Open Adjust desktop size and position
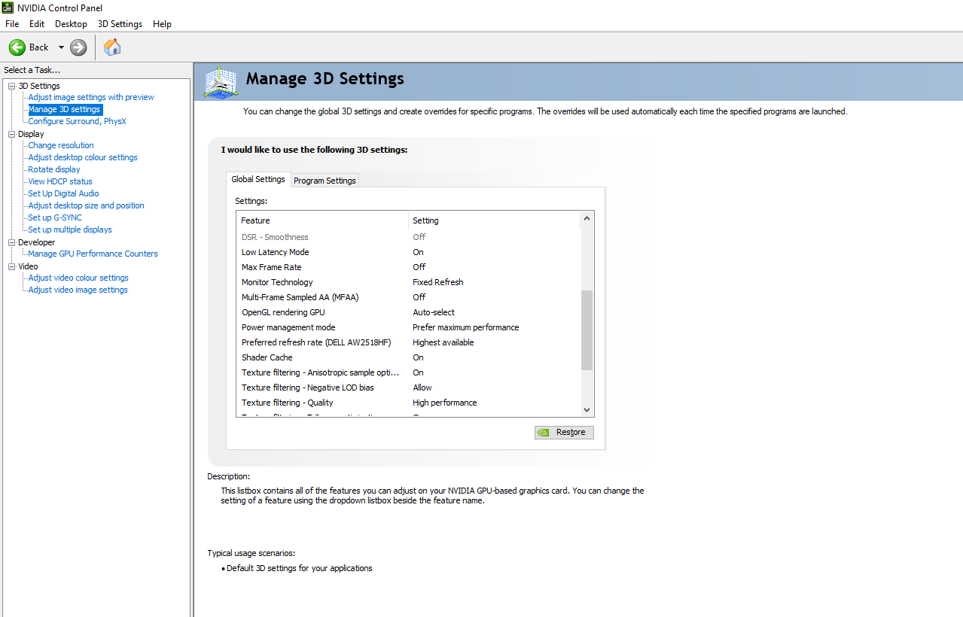 point(86,205)
